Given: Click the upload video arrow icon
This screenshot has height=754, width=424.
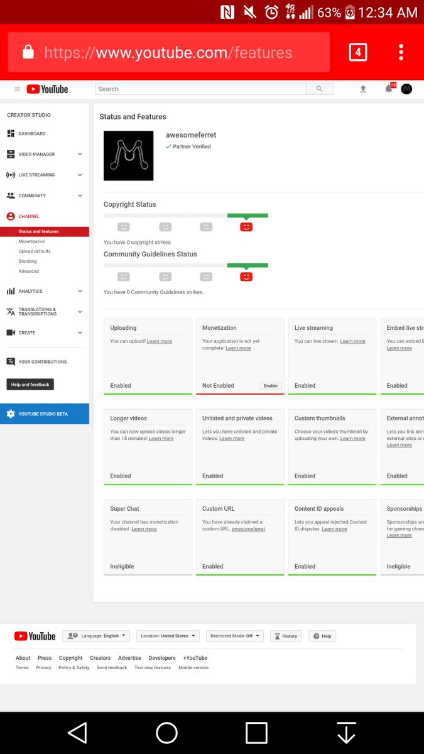Looking at the screenshot, I should [x=363, y=89].
